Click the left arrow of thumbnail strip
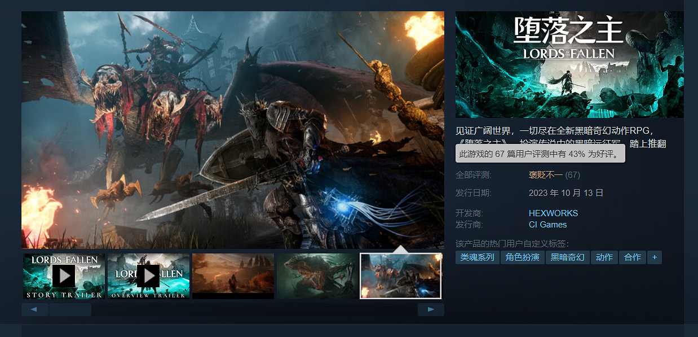This screenshot has height=337, width=698. point(34,309)
